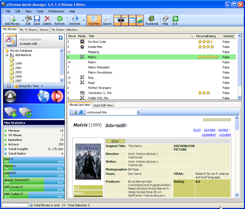
Task: Click the add drive icon with plus
Action: point(11,112)
